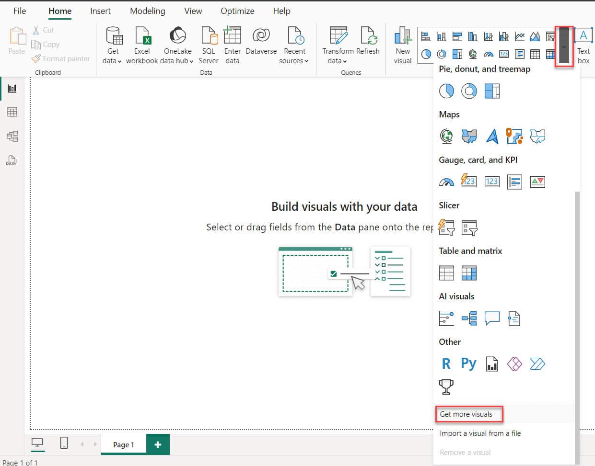
Task: Click Import a visual from a file
Action: pos(480,433)
